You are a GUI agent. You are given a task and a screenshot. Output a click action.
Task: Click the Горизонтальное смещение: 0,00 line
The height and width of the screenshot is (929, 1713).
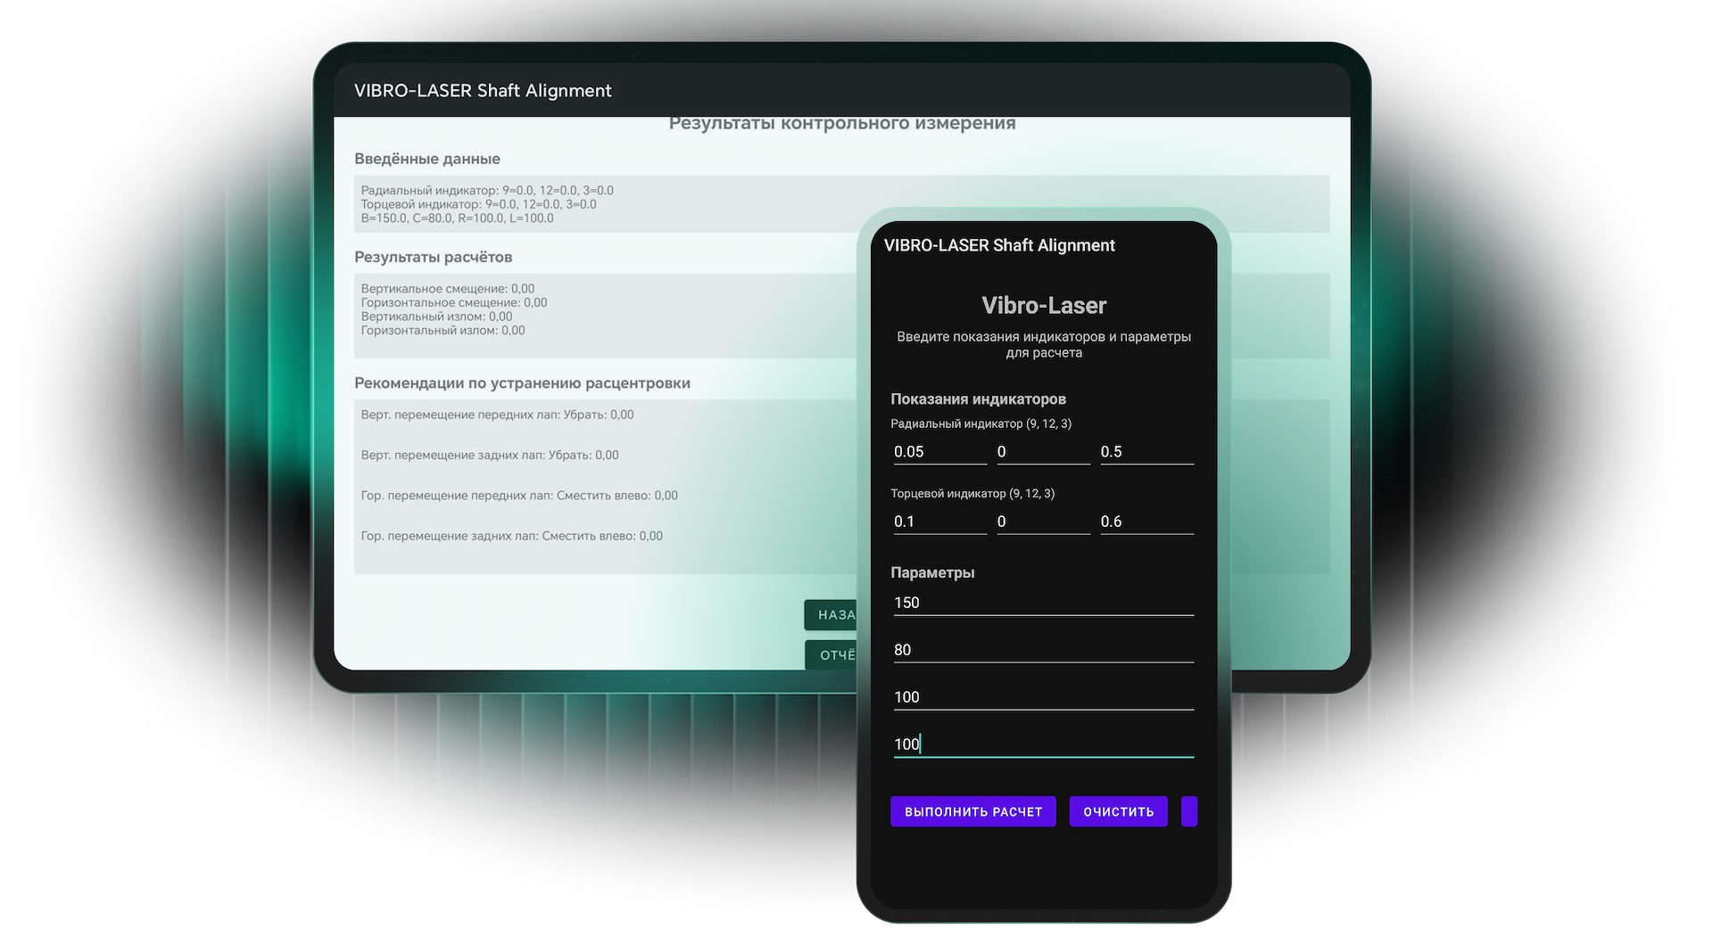[454, 302]
